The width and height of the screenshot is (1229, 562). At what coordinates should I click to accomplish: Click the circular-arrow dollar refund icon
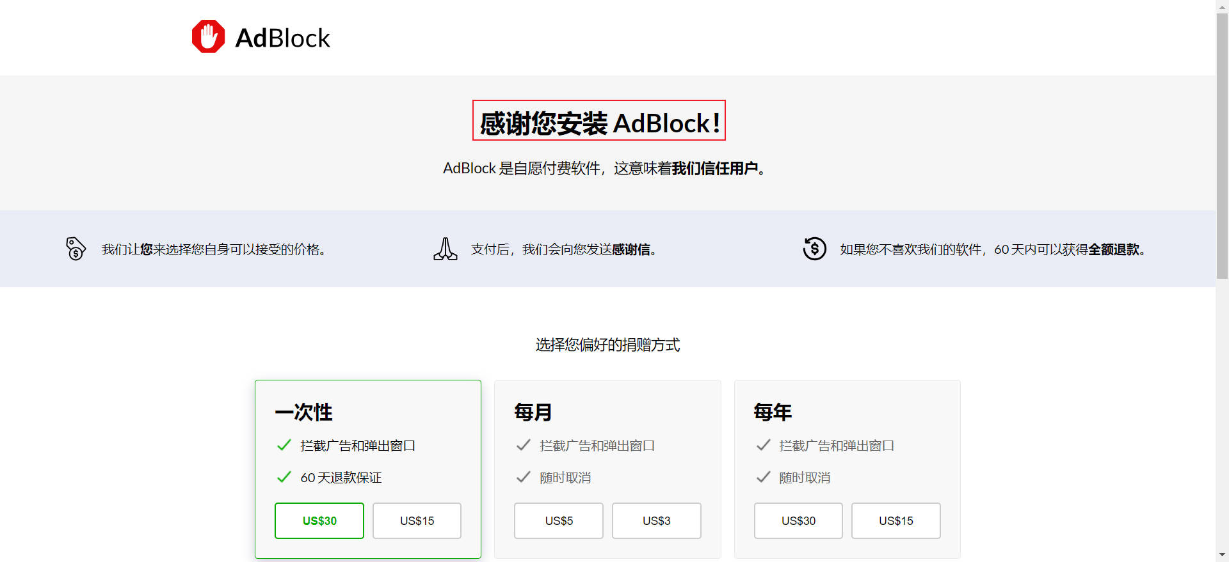coord(815,249)
